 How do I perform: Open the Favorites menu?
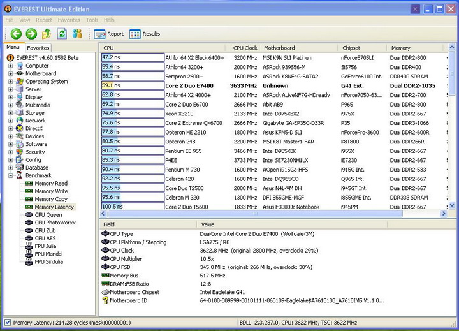69,20
